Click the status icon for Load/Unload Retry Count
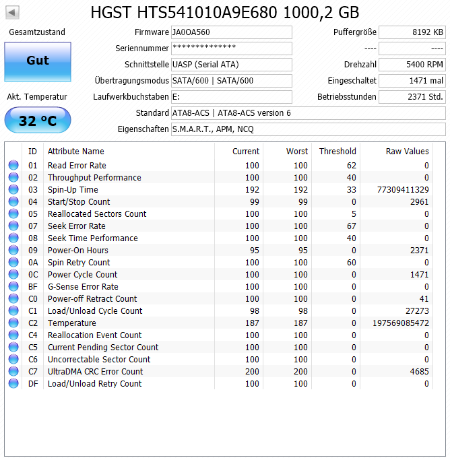This screenshot has height=458, width=450. [13, 383]
